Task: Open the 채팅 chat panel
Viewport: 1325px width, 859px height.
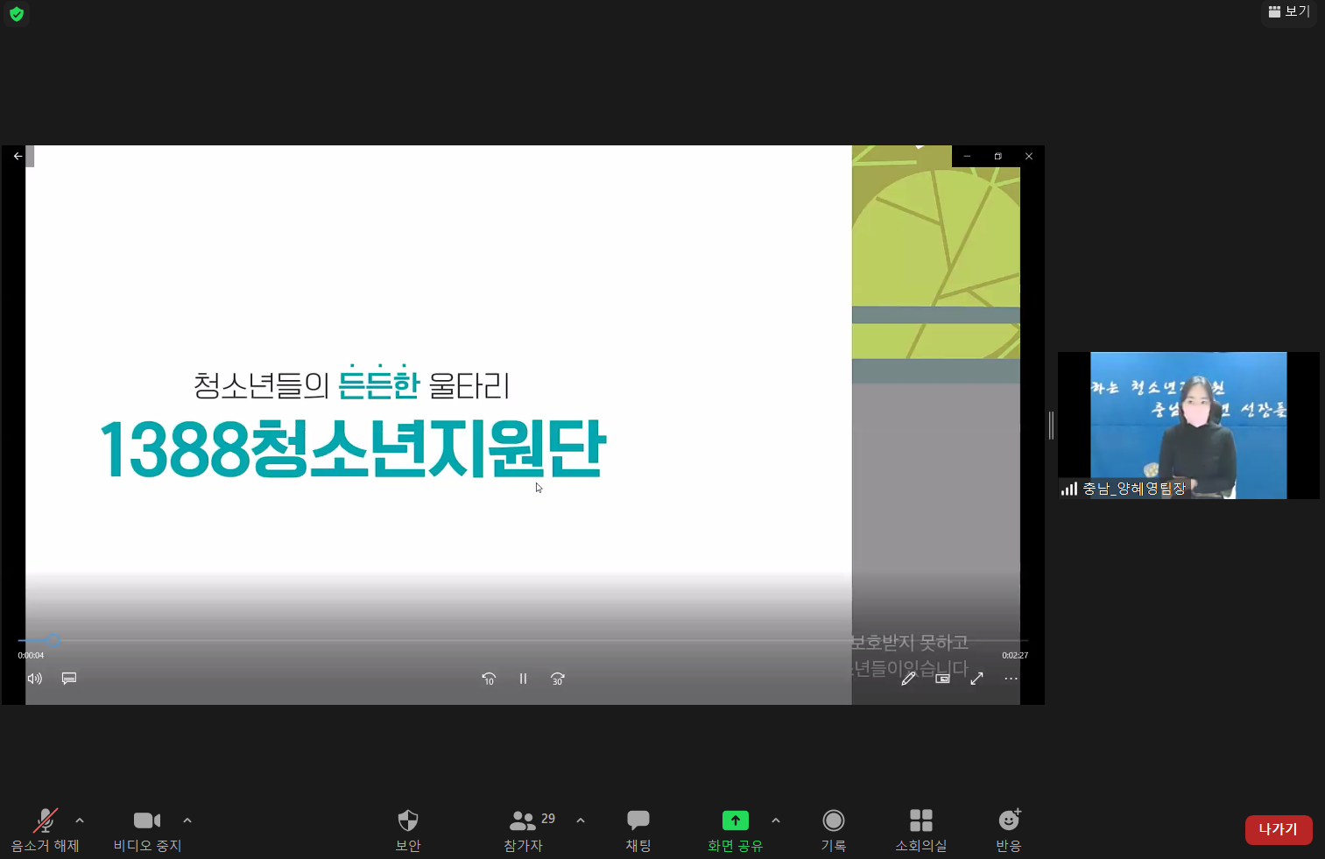Action: 638,829
